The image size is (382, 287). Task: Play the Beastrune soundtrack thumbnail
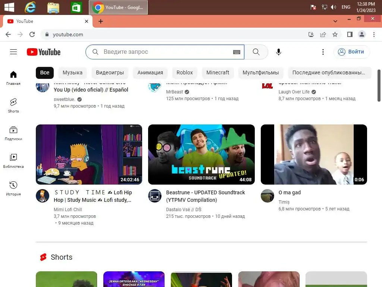[x=201, y=154]
